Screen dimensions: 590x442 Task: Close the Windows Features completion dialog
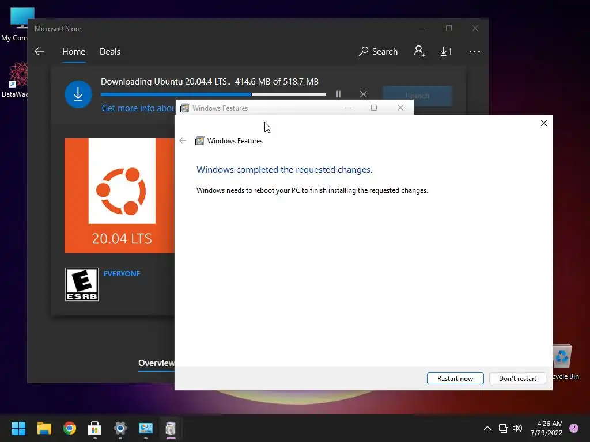[543, 123]
